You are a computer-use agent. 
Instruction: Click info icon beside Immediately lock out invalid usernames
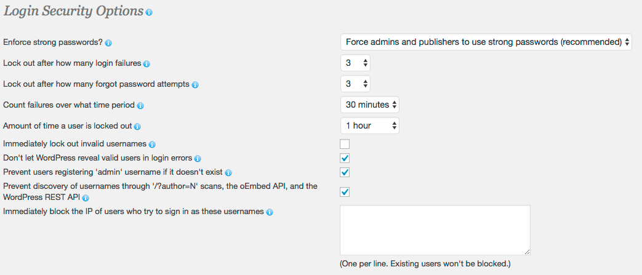[152, 145]
